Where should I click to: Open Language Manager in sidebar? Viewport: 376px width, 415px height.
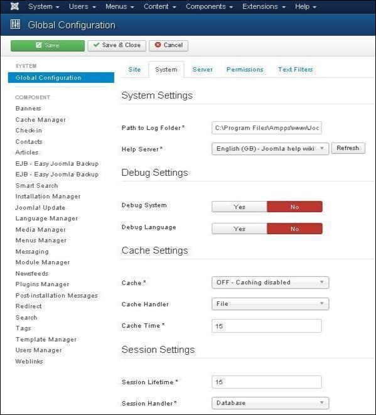pyautogui.click(x=46, y=218)
